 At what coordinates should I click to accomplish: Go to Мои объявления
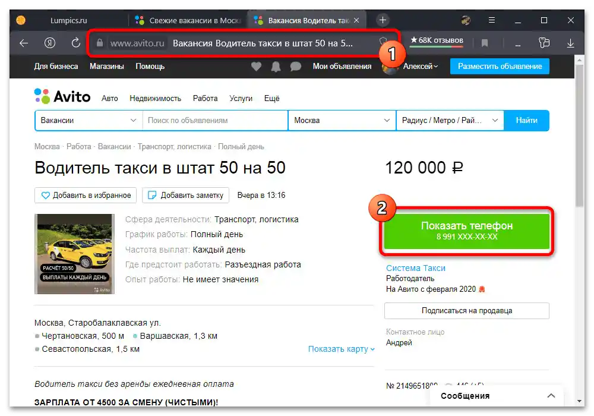pyautogui.click(x=342, y=67)
